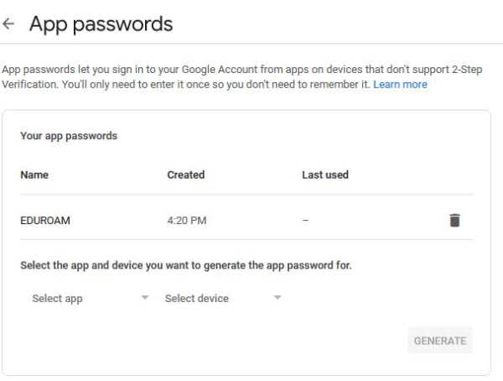Click the arrow beside Select app

pos(145,297)
